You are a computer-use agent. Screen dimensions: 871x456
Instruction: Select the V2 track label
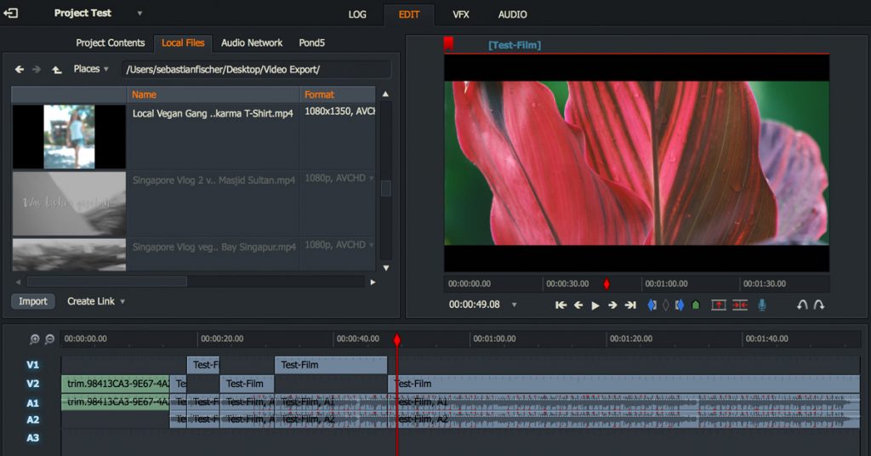33,384
